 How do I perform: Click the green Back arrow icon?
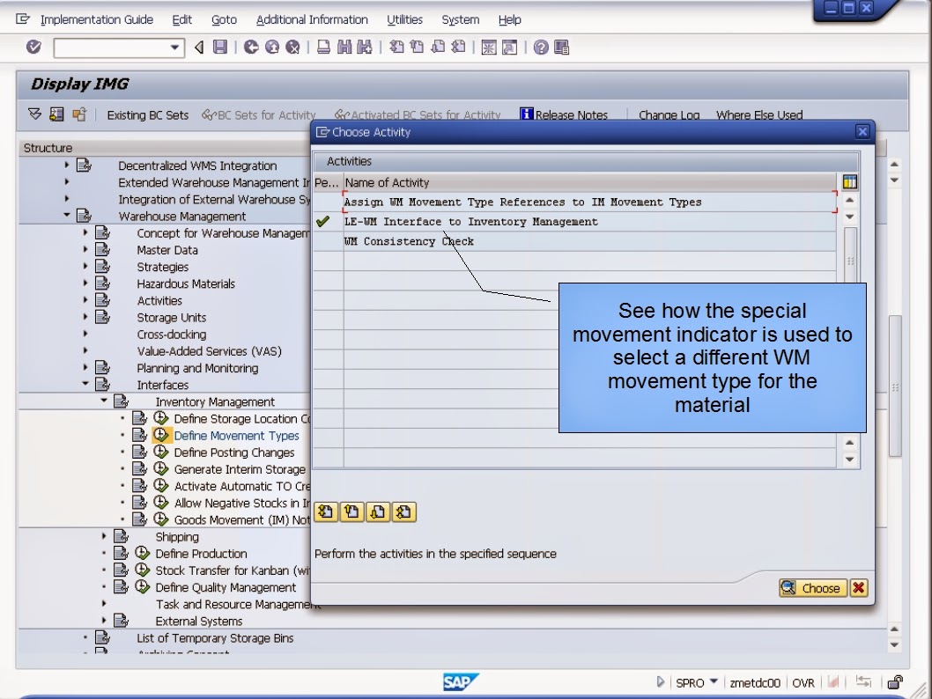pos(251,47)
